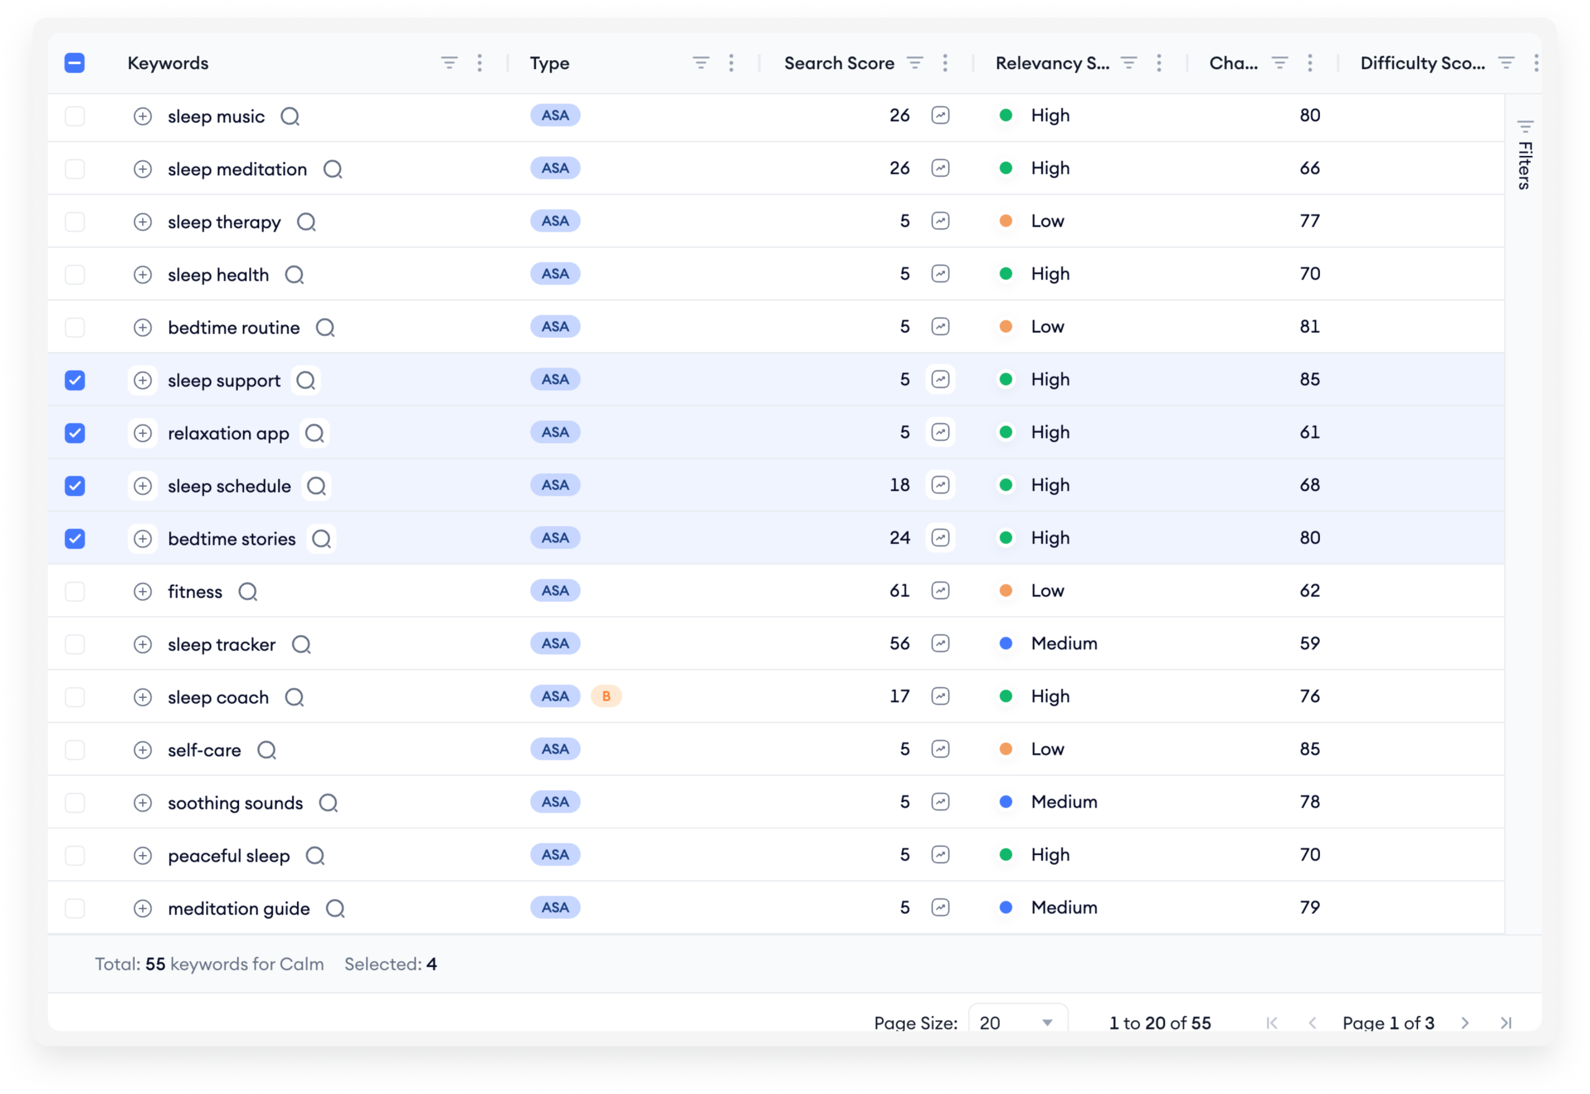Sort by Keywords column header

point(168,63)
